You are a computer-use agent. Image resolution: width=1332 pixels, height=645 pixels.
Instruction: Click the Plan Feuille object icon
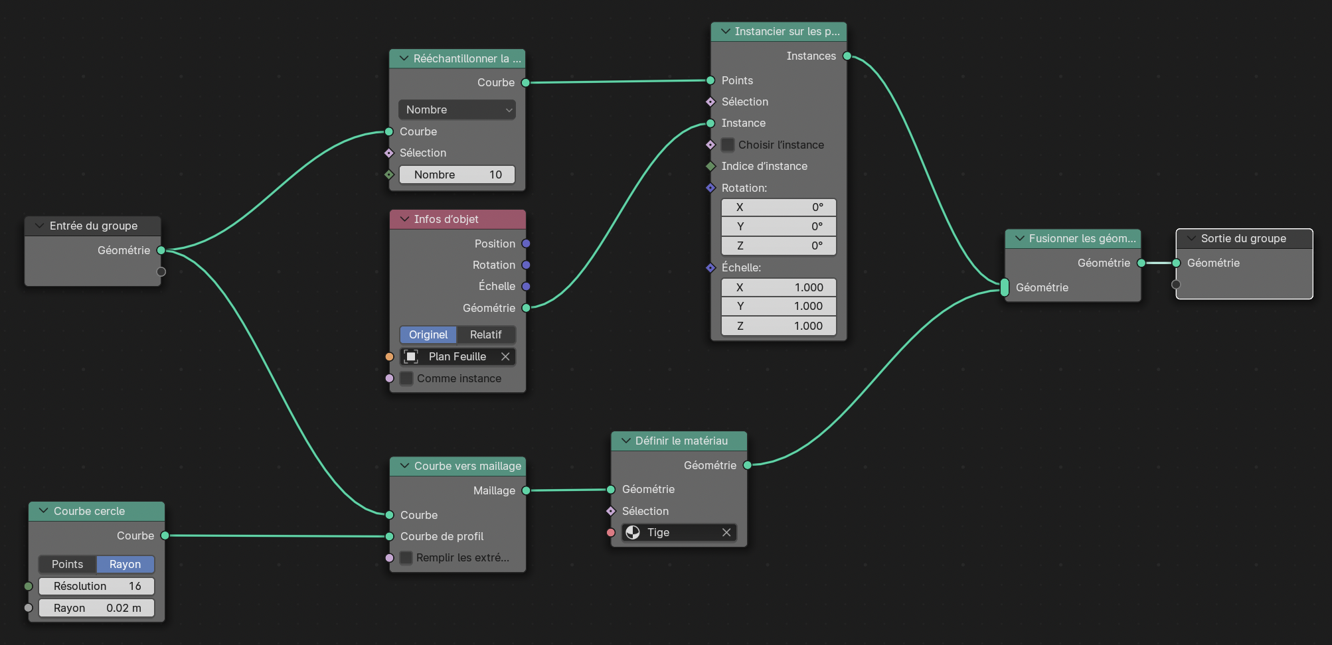click(x=411, y=357)
